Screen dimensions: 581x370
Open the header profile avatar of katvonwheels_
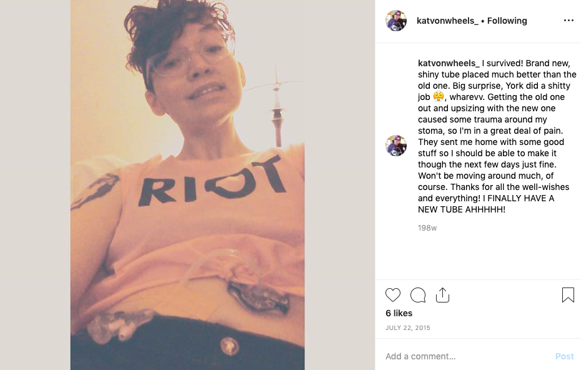click(x=395, y=21)
